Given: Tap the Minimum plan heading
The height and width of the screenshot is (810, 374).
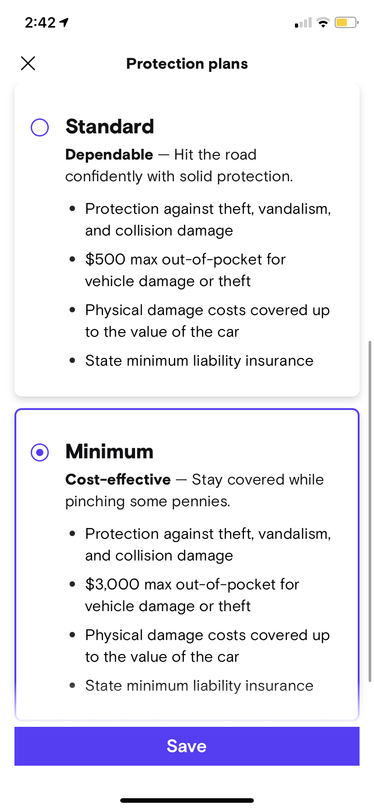Looking at the screenshot, I should point(109,452).
